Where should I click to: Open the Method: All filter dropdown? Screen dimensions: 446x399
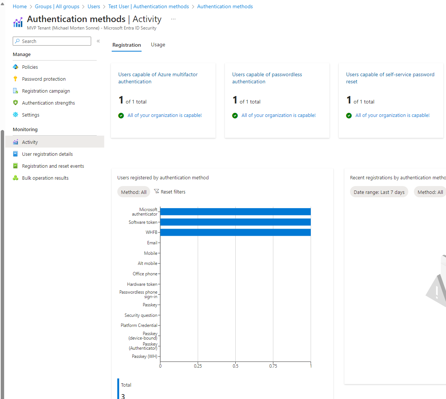tap(134, 192)
